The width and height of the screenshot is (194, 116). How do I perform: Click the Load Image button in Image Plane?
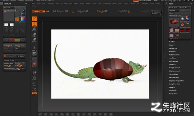(9, 63)
